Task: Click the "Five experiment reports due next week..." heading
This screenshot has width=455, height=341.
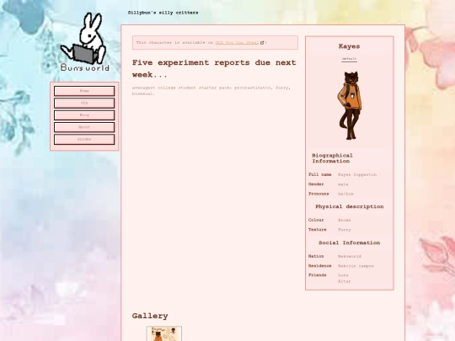Action: coord(214,69)
